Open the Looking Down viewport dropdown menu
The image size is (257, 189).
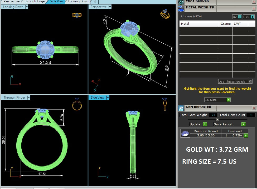[x=27, y=7]
